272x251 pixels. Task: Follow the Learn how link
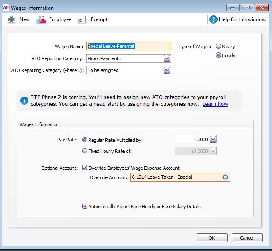click(215, 104)
